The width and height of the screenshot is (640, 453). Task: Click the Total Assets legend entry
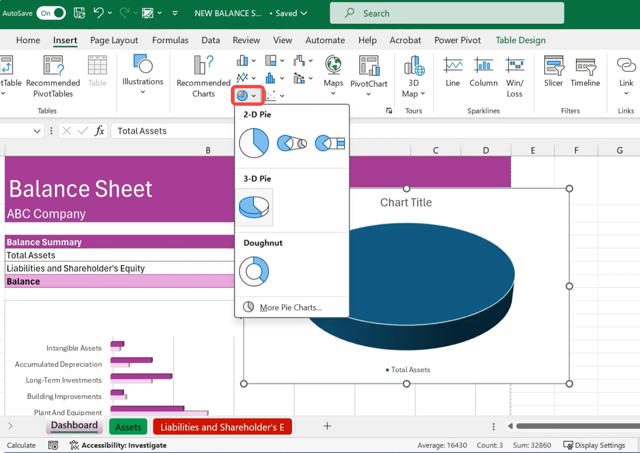click(408, 370)
